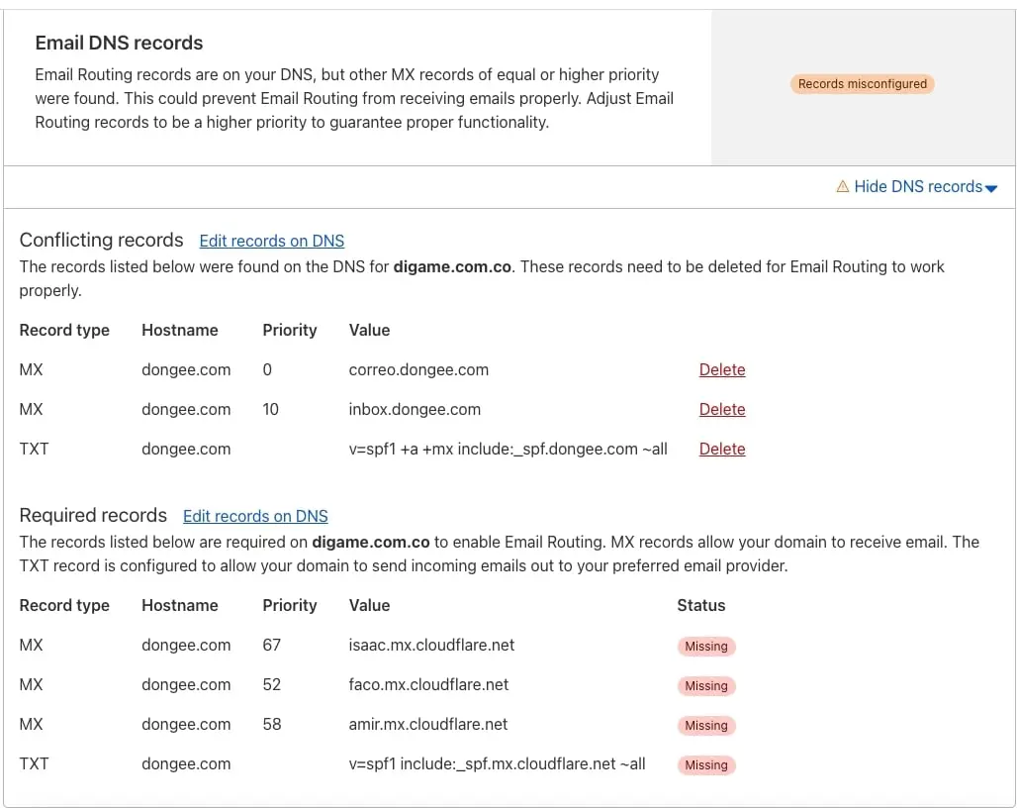This screenshot has height=808, width=1017.
Task: Click Missing badge for faco.mx.cloudflare.net
Action: pos(706,686)
